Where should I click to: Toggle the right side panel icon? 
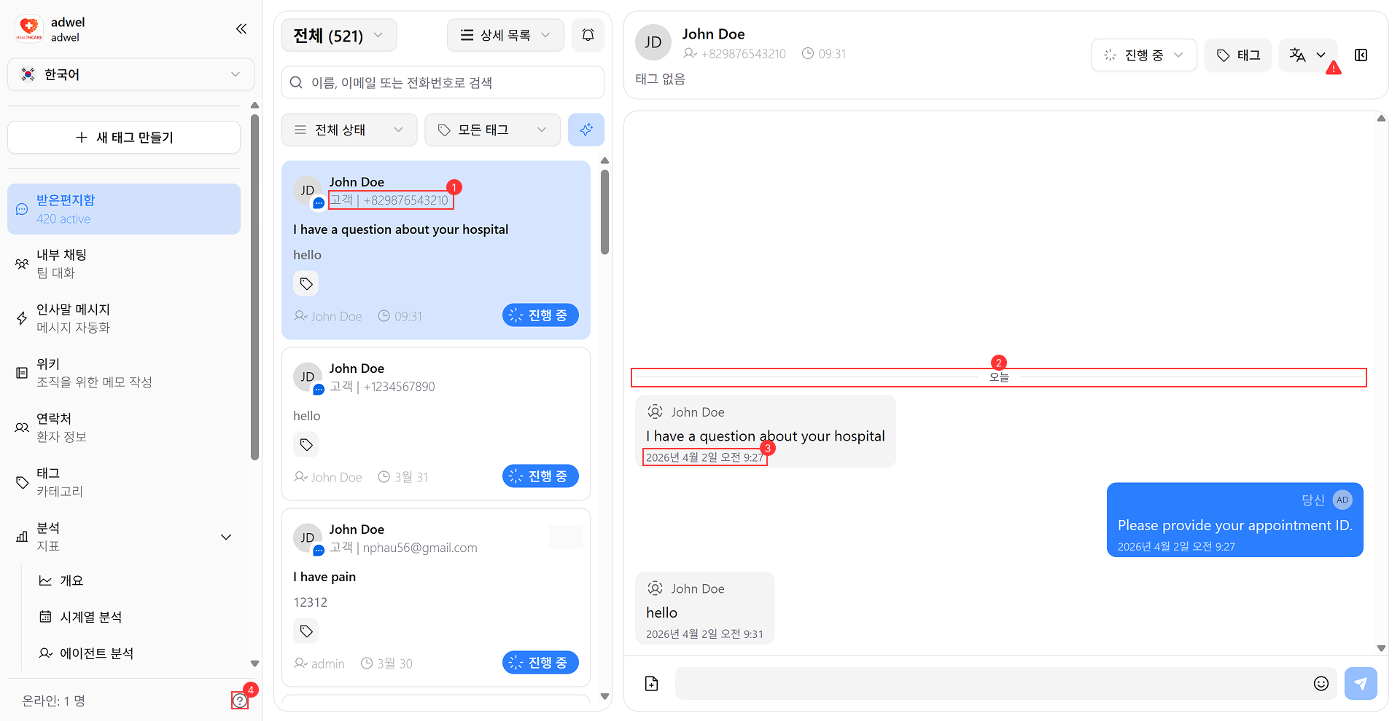(x=1361, y=55)
